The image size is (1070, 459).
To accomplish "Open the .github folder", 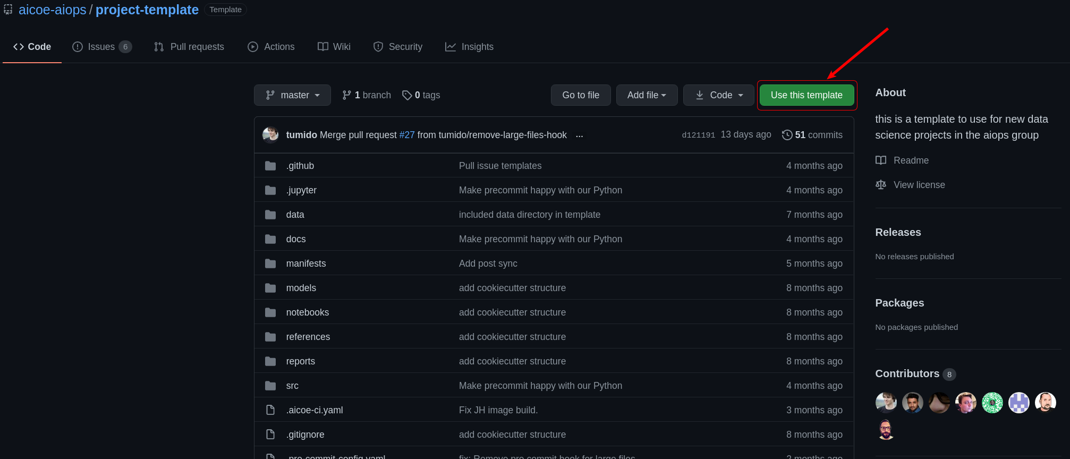I will coord(300,166).
